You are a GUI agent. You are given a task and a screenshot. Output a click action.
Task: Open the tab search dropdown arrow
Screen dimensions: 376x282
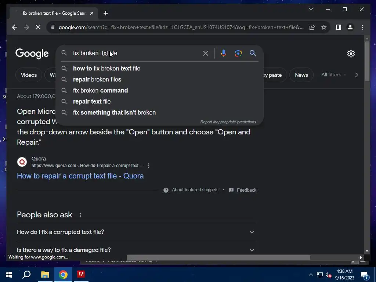tap(311, 9)
